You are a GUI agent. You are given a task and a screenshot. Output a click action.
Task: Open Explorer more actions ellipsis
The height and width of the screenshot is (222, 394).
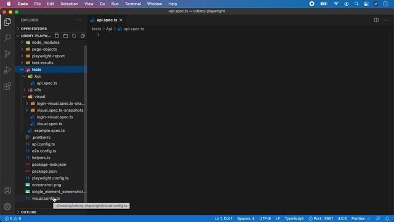tap(79, 20)
